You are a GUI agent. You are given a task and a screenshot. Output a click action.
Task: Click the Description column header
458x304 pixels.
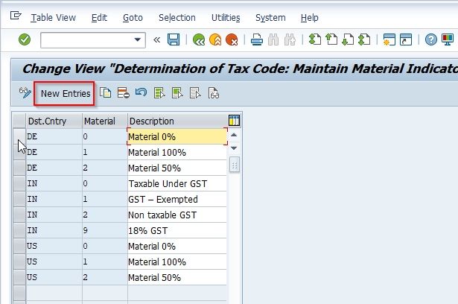pyautogui.click(x=177, y=121)
